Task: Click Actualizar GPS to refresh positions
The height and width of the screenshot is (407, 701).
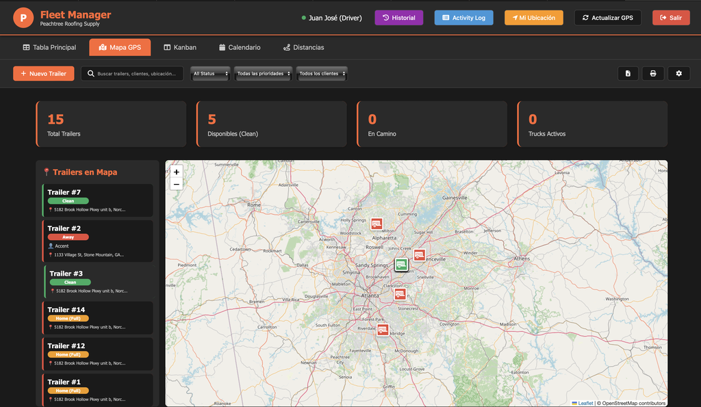Action: (608, 17)
